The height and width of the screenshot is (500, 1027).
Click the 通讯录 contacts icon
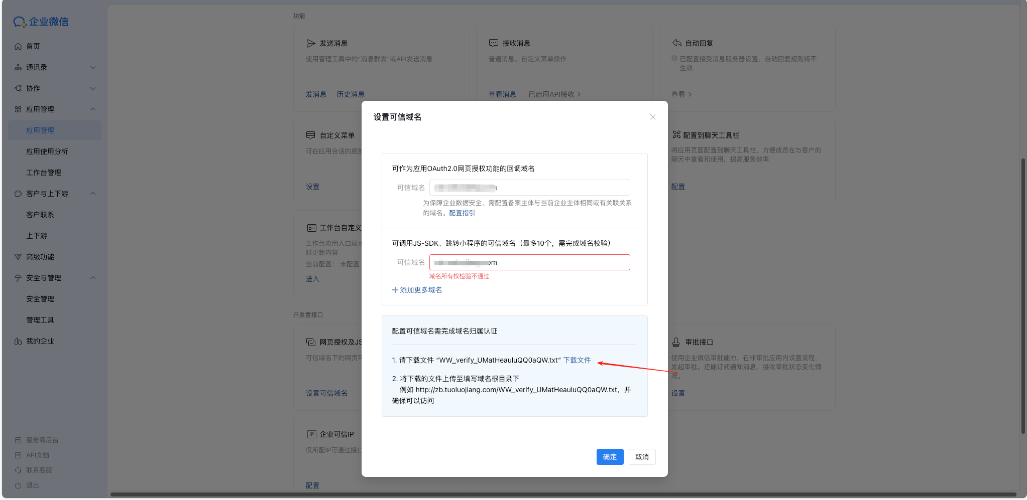[x=18, y=67]
